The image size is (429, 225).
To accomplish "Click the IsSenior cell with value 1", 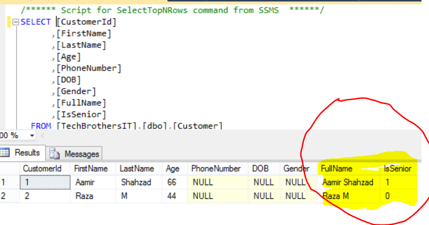I will [x=399, y=182].
